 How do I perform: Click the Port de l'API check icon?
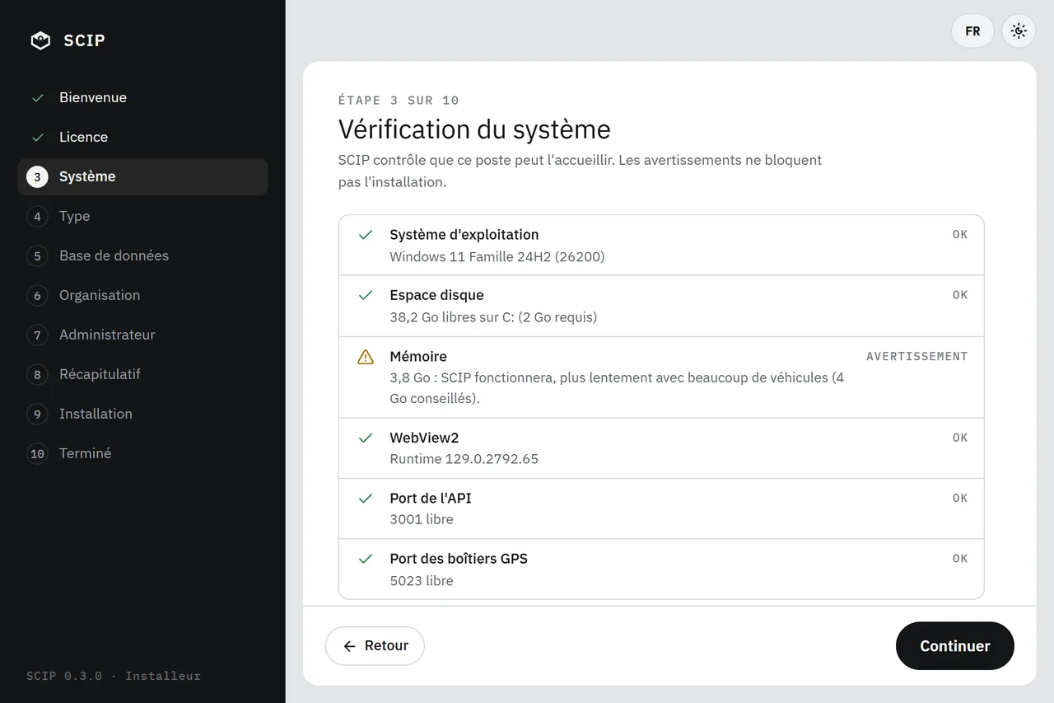(x=366, y=499)
